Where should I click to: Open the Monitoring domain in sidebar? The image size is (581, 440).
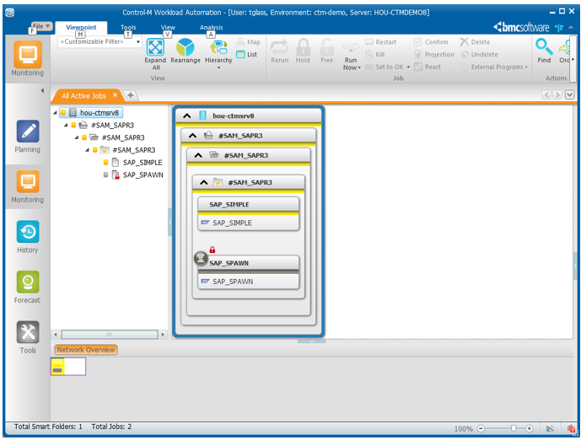(28, 186)
